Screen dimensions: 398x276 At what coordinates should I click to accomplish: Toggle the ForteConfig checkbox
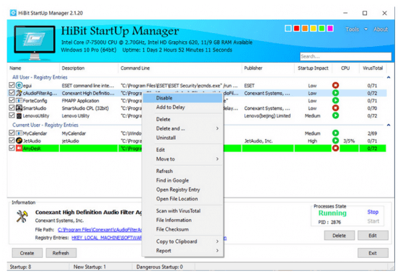click(12, 100)
